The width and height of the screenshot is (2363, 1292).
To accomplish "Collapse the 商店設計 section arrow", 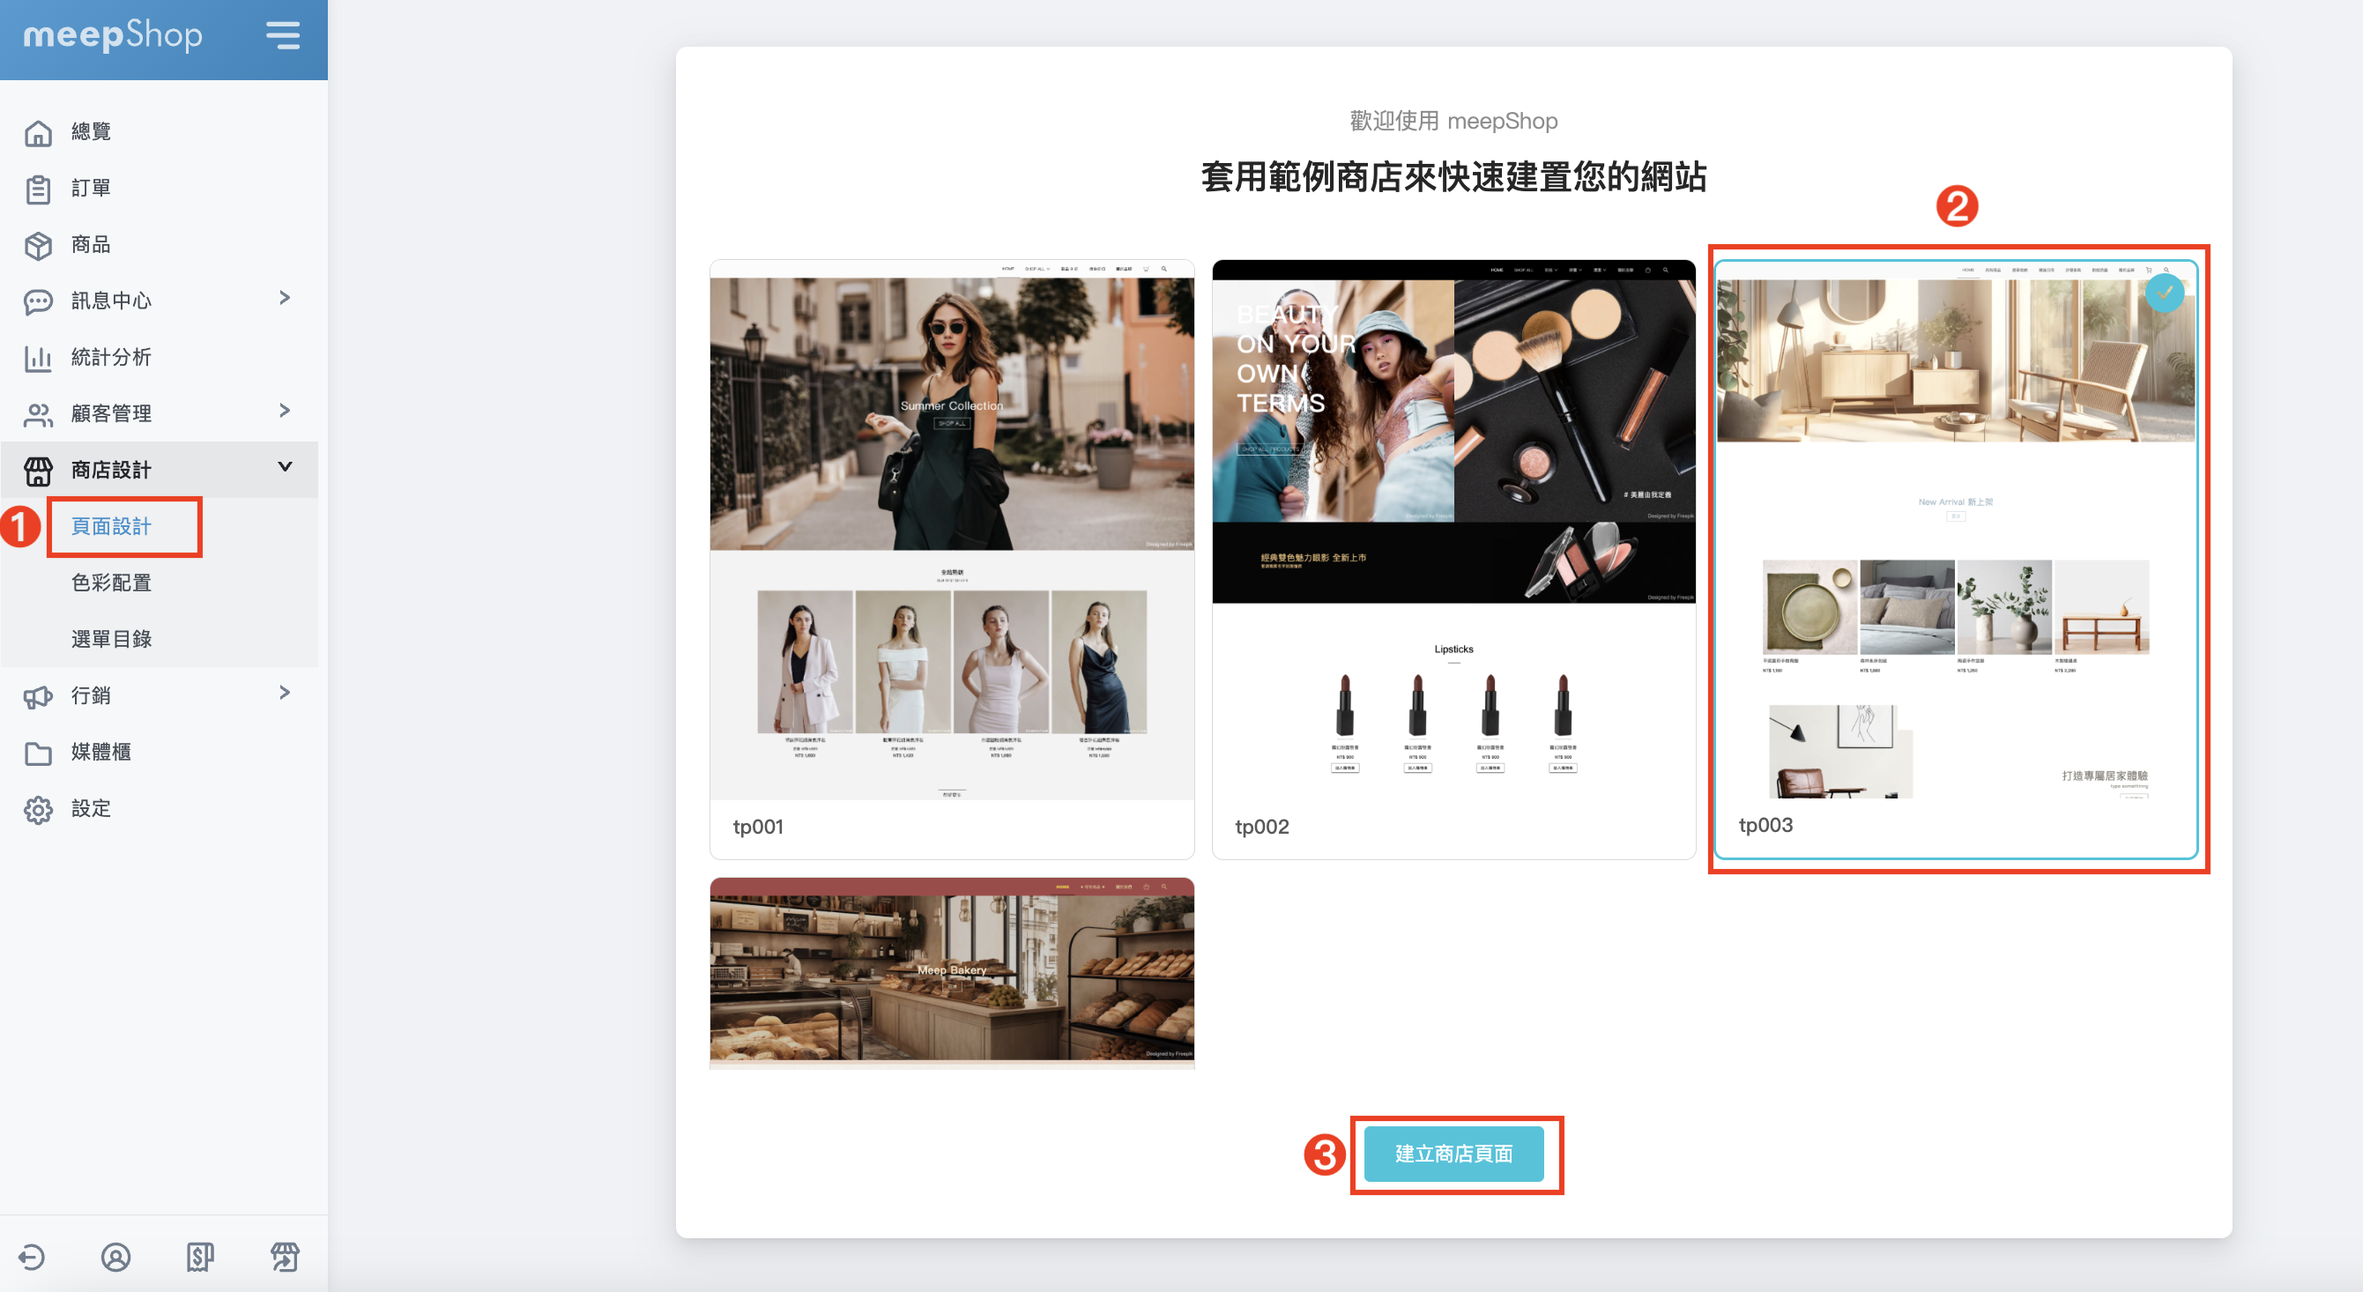I will click(285, 467).
